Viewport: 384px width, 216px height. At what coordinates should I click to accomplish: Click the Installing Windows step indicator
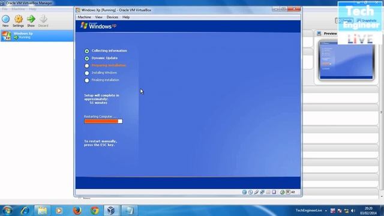coord(86,73)
